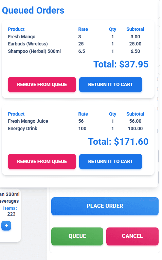Click the Product header in first order
This screenshot has width=162, height=260.
click(x=16, y=29)
